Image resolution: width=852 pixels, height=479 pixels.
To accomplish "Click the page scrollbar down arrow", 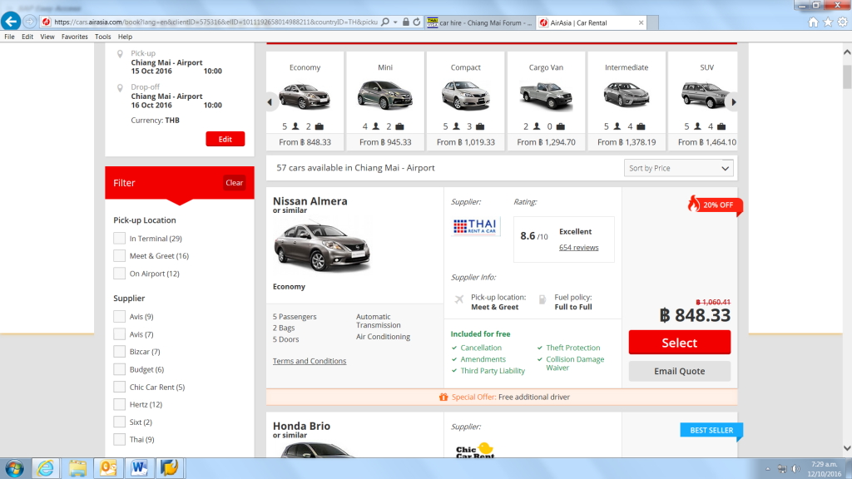I will point(846,448).
